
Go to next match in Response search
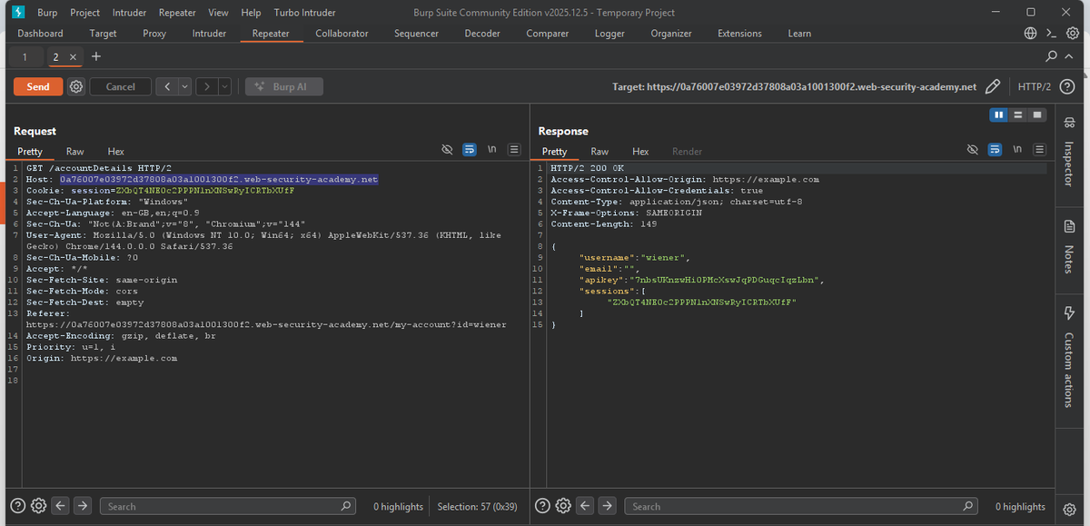607,506
